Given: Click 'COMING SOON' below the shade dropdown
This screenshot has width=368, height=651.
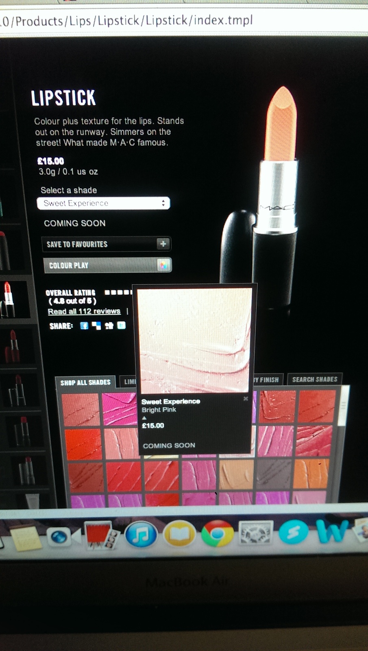Looking at the screenshot, I should pos(75,223).
